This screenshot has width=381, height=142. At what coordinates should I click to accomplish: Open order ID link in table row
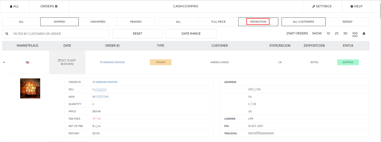112,62
